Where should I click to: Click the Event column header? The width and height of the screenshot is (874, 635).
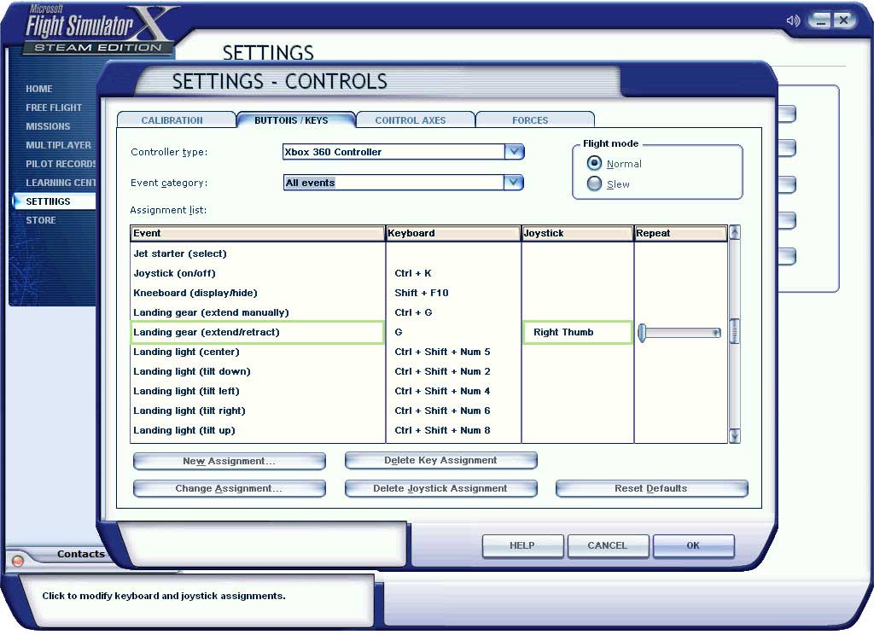(258, 233)
